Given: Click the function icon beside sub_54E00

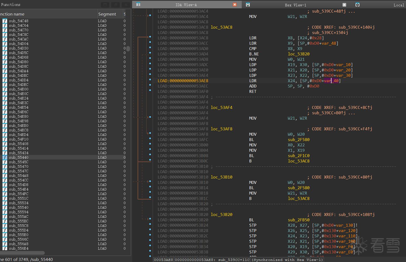Looking at the screenshot, I should click(x=5, y=89).
